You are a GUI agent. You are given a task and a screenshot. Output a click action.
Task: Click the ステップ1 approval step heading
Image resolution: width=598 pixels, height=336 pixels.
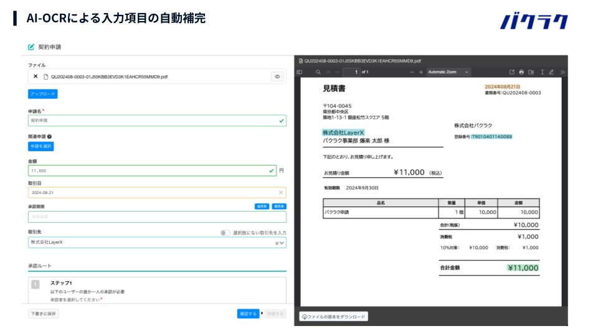coord(61,283)
